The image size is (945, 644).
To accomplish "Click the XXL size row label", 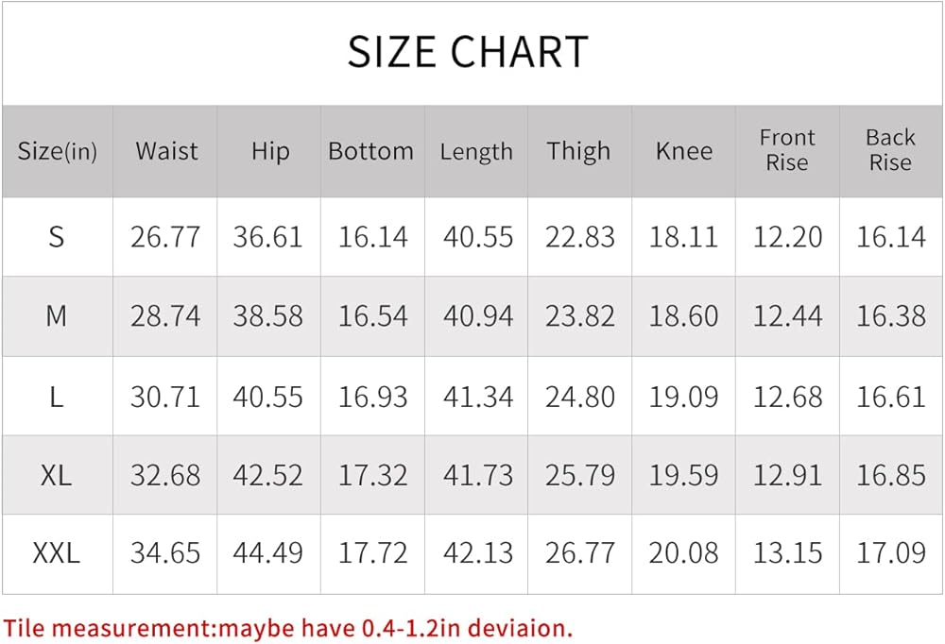I will pyautogui.click(x=57, y=553).
